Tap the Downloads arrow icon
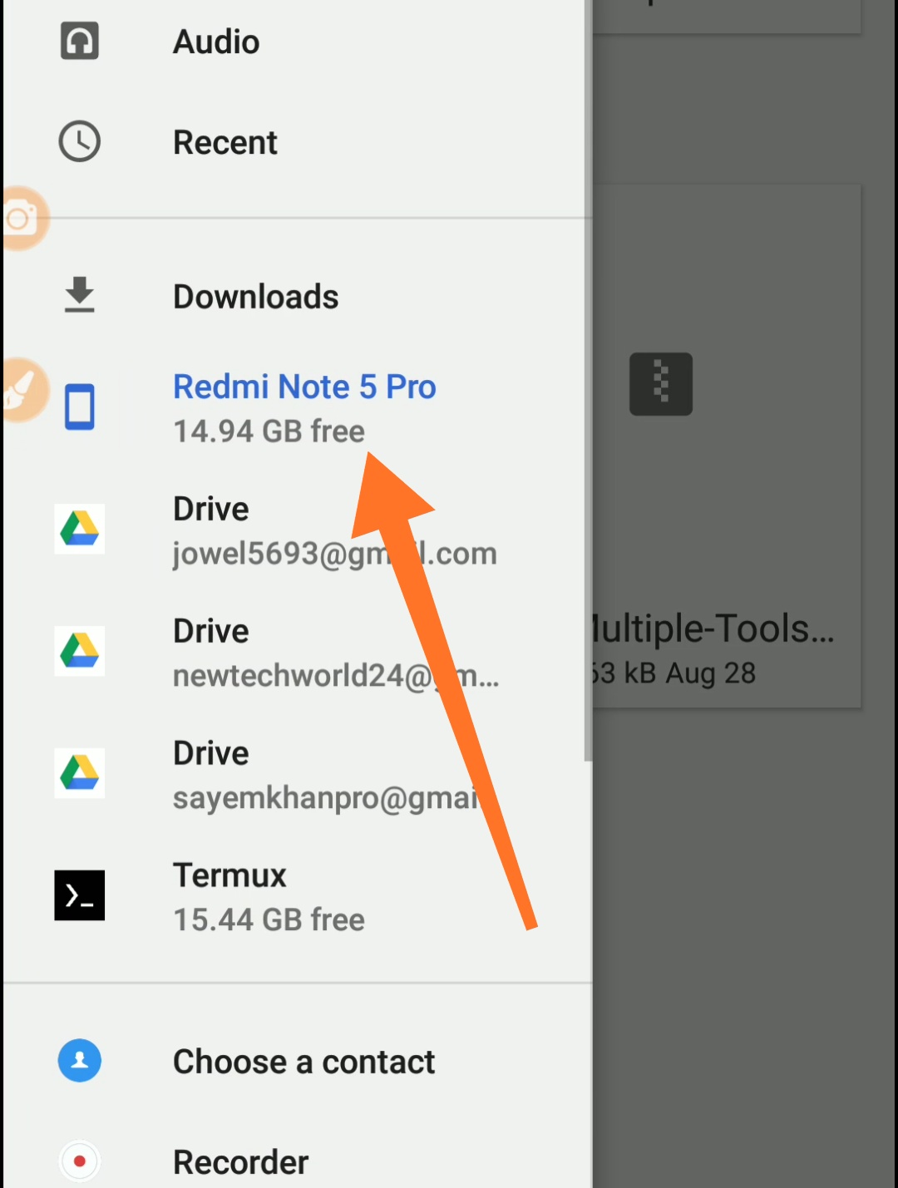This screenshot has height=1188, width=898. [80, 295]
